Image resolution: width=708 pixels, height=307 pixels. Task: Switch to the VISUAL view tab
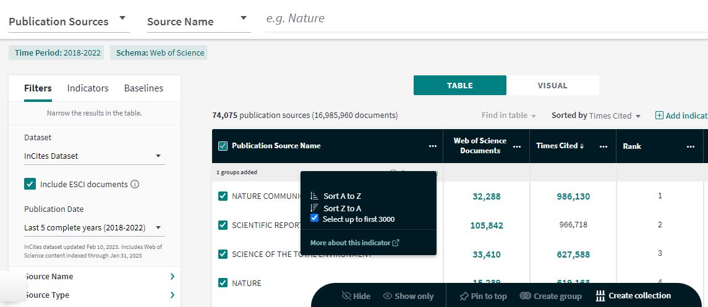(552, 85)
